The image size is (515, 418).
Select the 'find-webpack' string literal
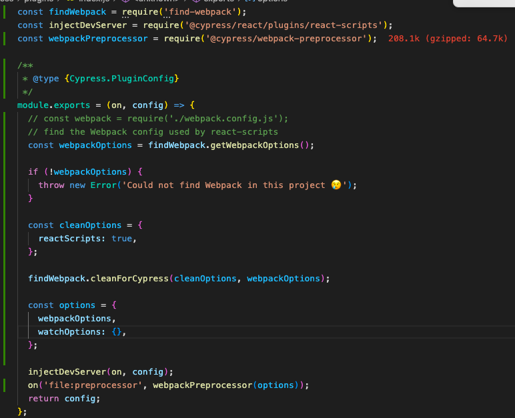(200, 12)
